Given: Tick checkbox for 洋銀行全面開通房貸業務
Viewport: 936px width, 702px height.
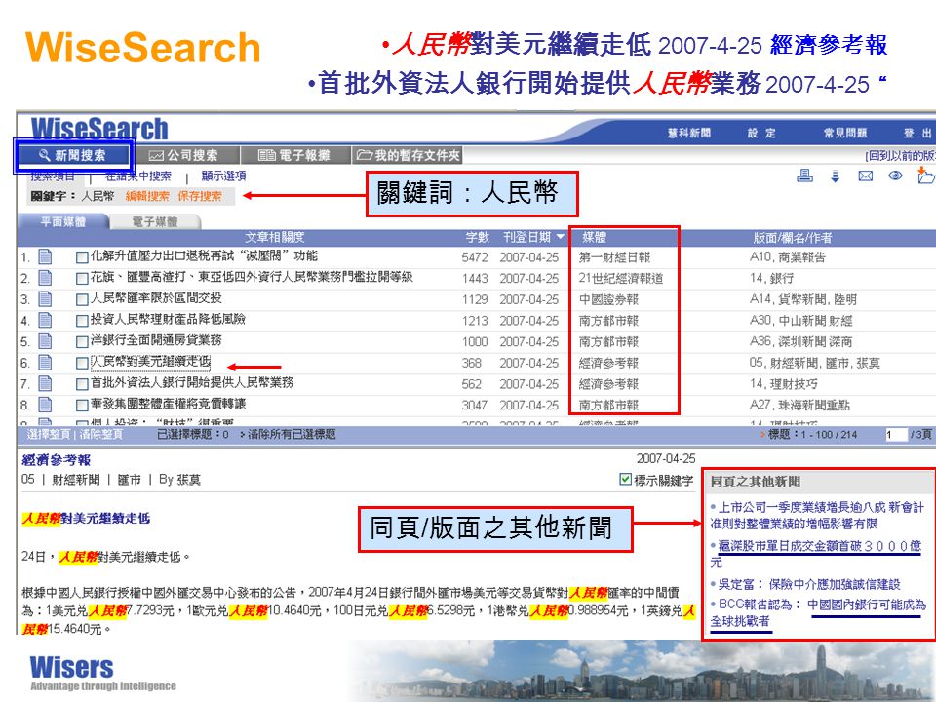Looking at the screenshot, I should (82, 342).
